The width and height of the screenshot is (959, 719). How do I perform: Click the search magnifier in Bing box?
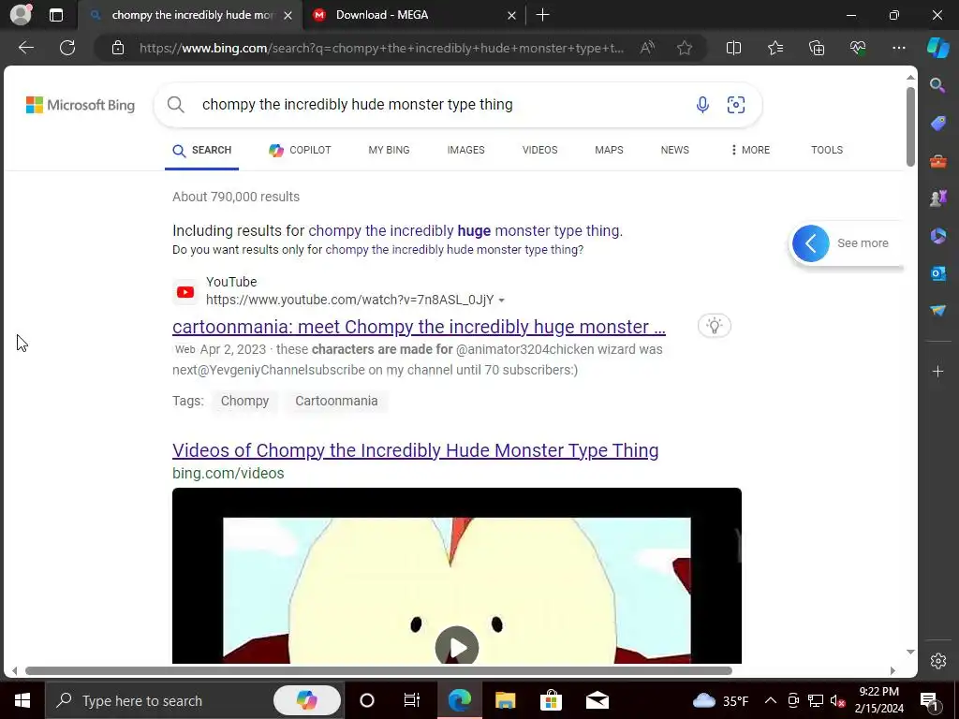pos(175,105)
